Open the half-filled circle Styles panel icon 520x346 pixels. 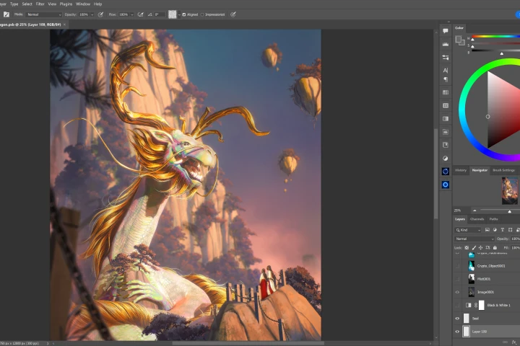click(446, 159)
